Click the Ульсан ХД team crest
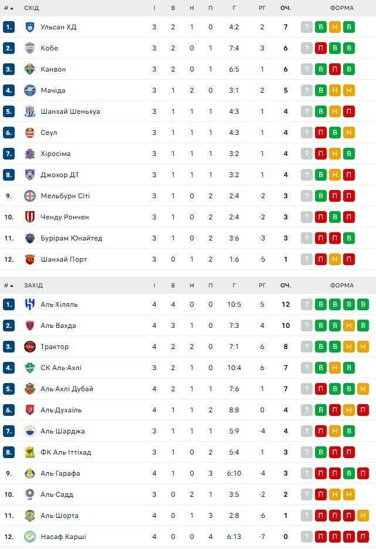Screen dimensions: 376x549 [30, 27]
